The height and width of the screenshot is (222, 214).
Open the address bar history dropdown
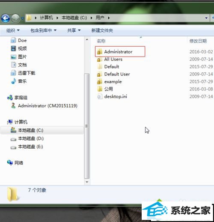coord(206,18)
